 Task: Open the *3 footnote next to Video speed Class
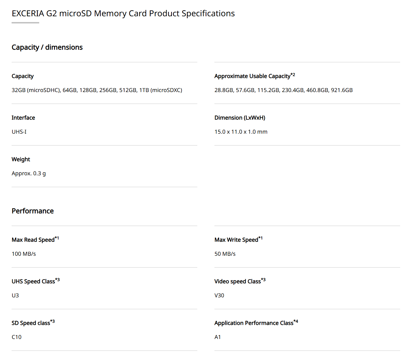263,280
